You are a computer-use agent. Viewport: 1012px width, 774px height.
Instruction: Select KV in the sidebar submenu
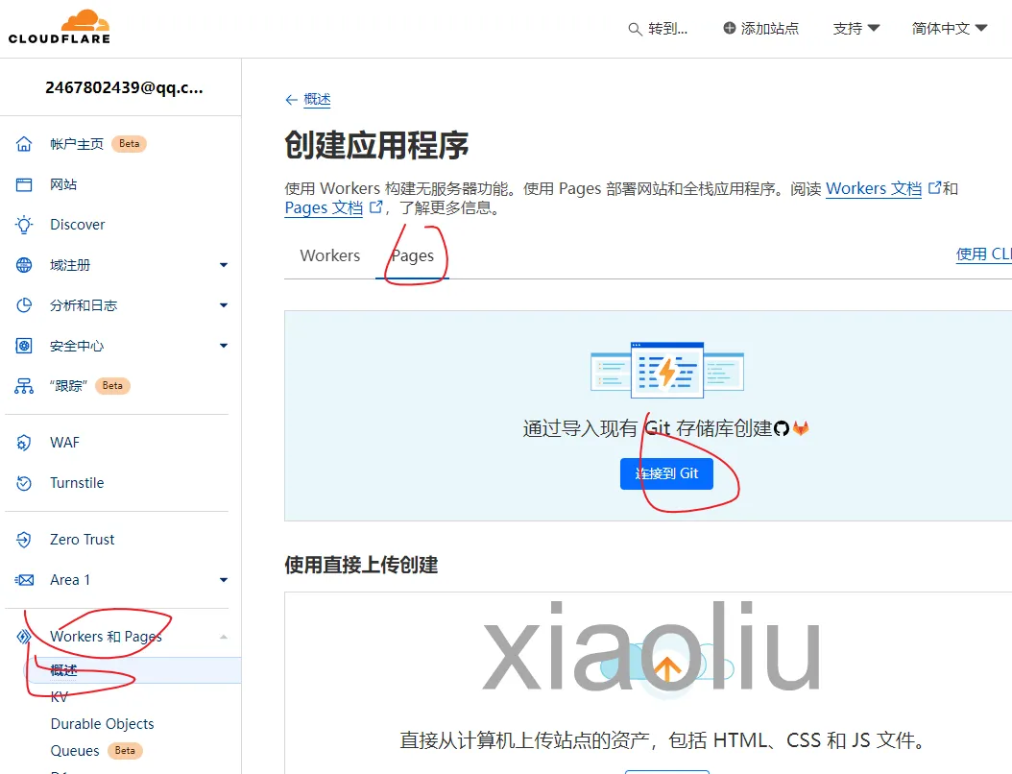click(x=59, y=697)
